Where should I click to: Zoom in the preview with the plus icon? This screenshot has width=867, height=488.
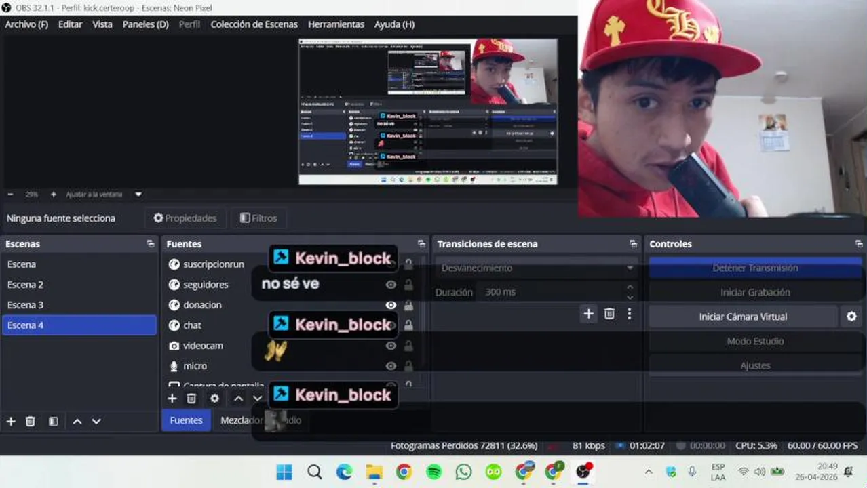[54, 194]
